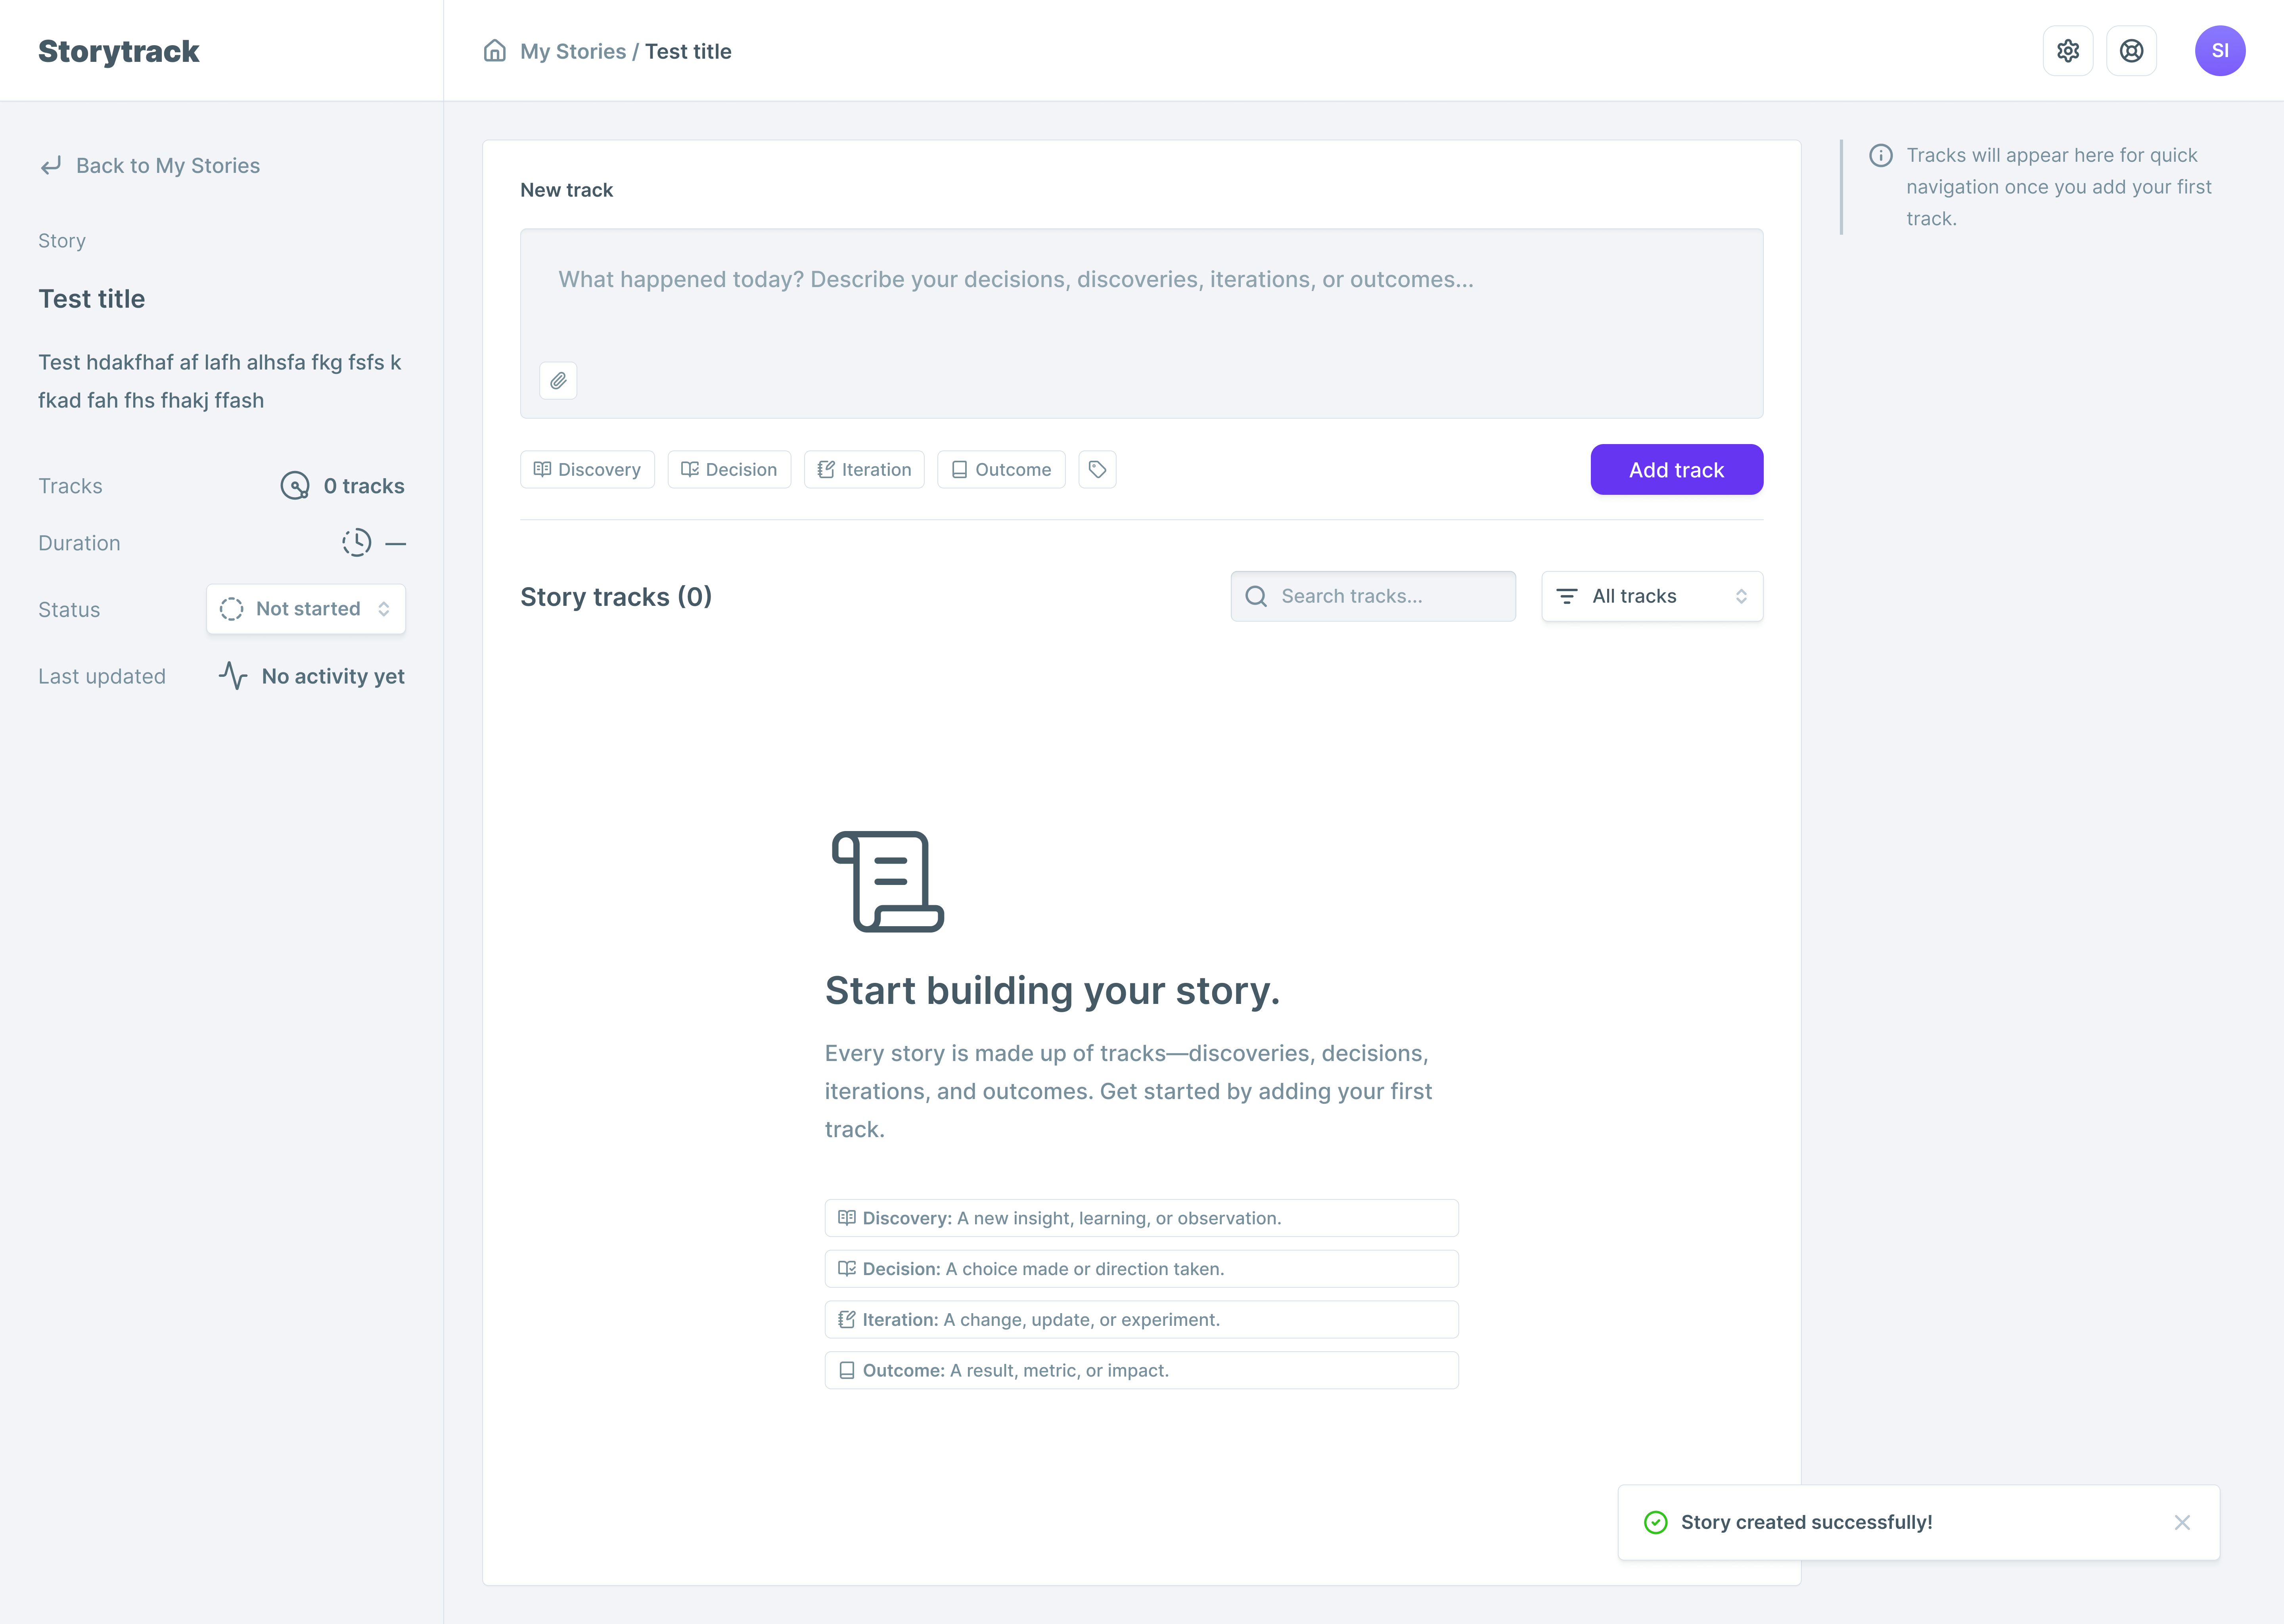Expand the All tracks filter dropdown
Image resolution: width=2284 pixels, height=1624 pixels.
pos(1652,596)
